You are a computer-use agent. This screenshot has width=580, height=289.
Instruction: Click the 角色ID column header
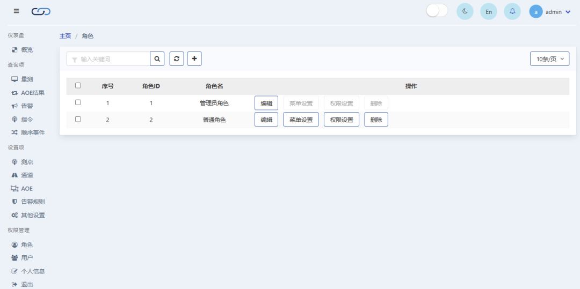(x=151, y=86)
